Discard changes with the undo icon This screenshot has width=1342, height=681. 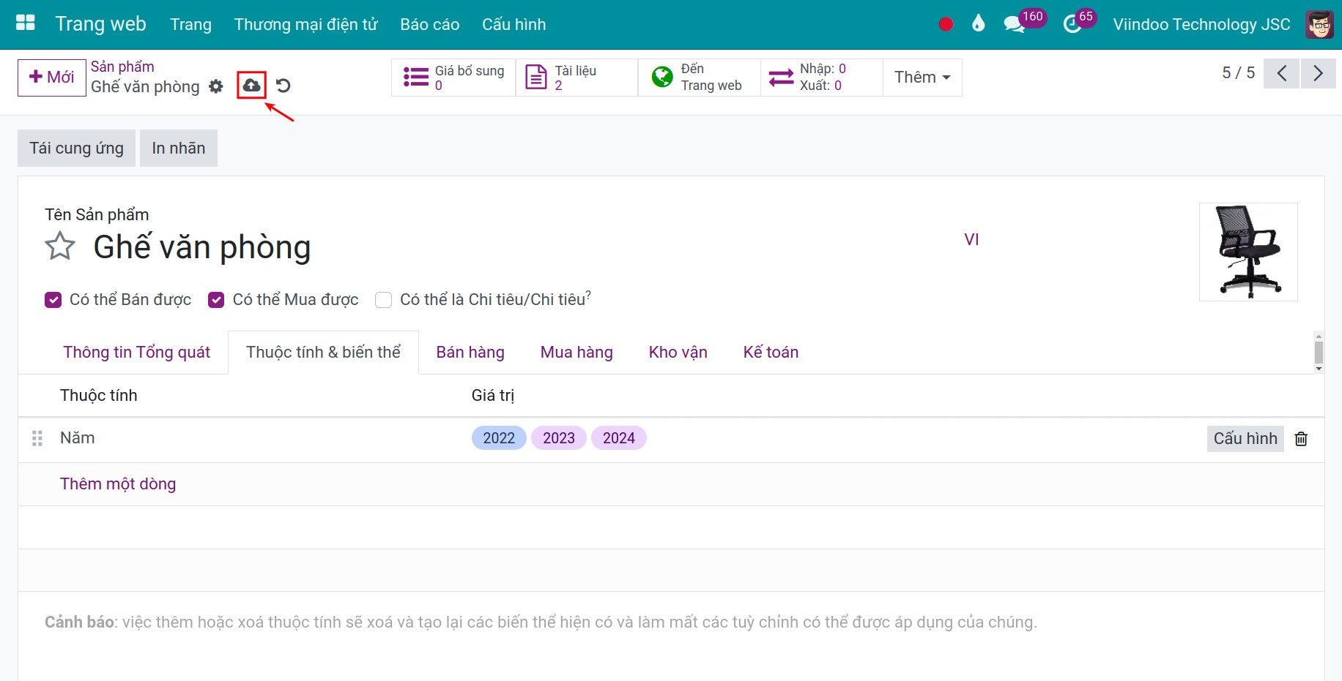283,86
